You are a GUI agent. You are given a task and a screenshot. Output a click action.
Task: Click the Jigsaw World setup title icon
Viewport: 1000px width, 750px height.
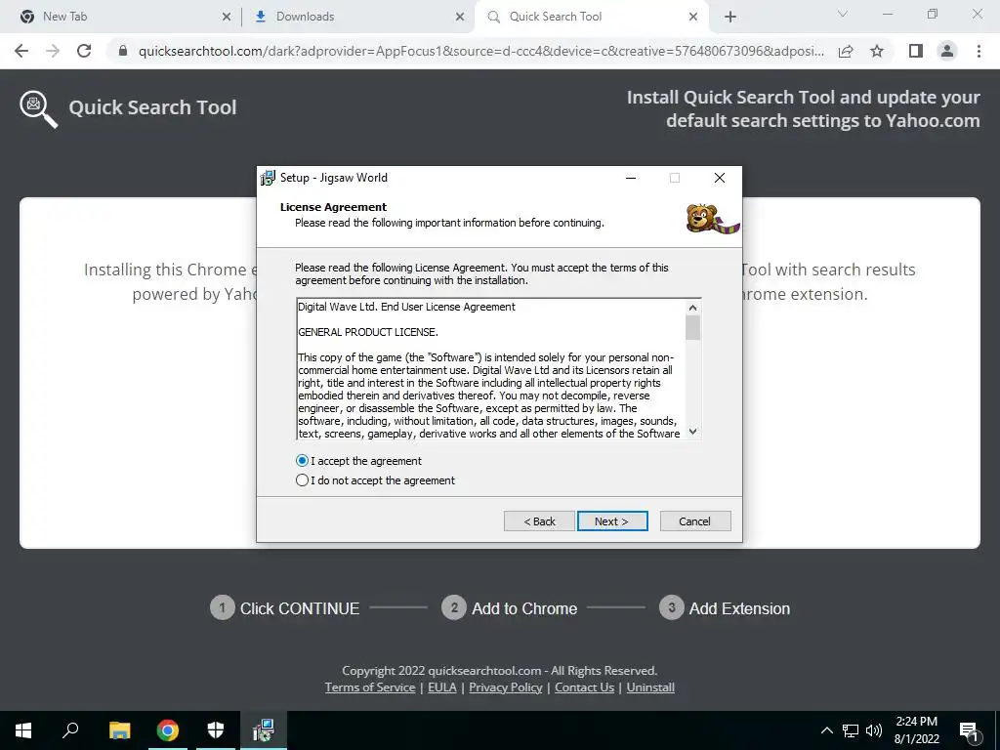(x=269, y=178)
